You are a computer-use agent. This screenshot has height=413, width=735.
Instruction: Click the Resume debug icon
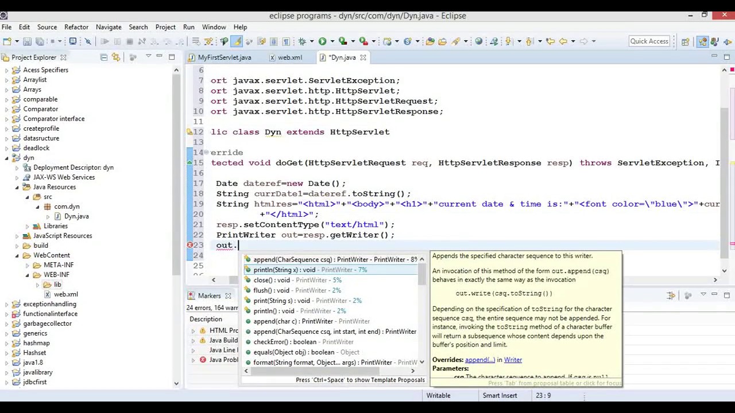pyautogui.click(x=105, y=41)
